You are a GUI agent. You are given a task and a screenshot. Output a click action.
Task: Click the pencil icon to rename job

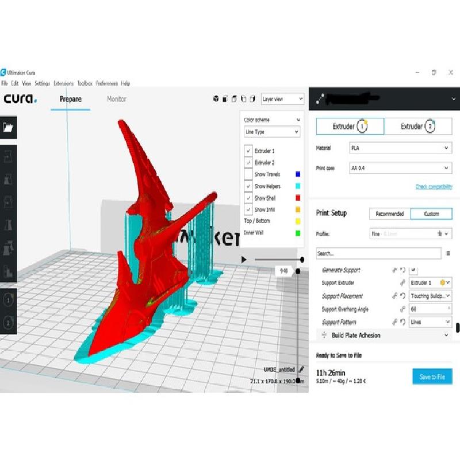pos(302,369)
